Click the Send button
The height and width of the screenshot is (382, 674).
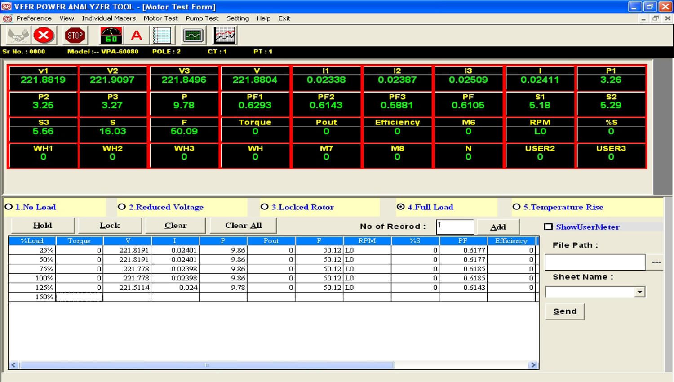pos(565,311)
